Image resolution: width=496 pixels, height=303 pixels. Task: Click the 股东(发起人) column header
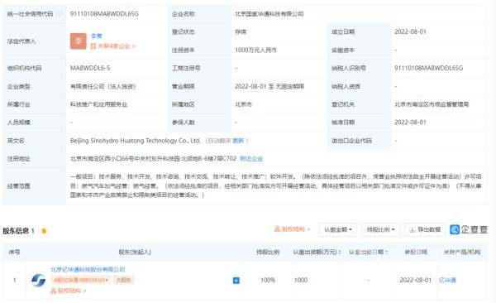pyautogui.click(x=135, y=252)
